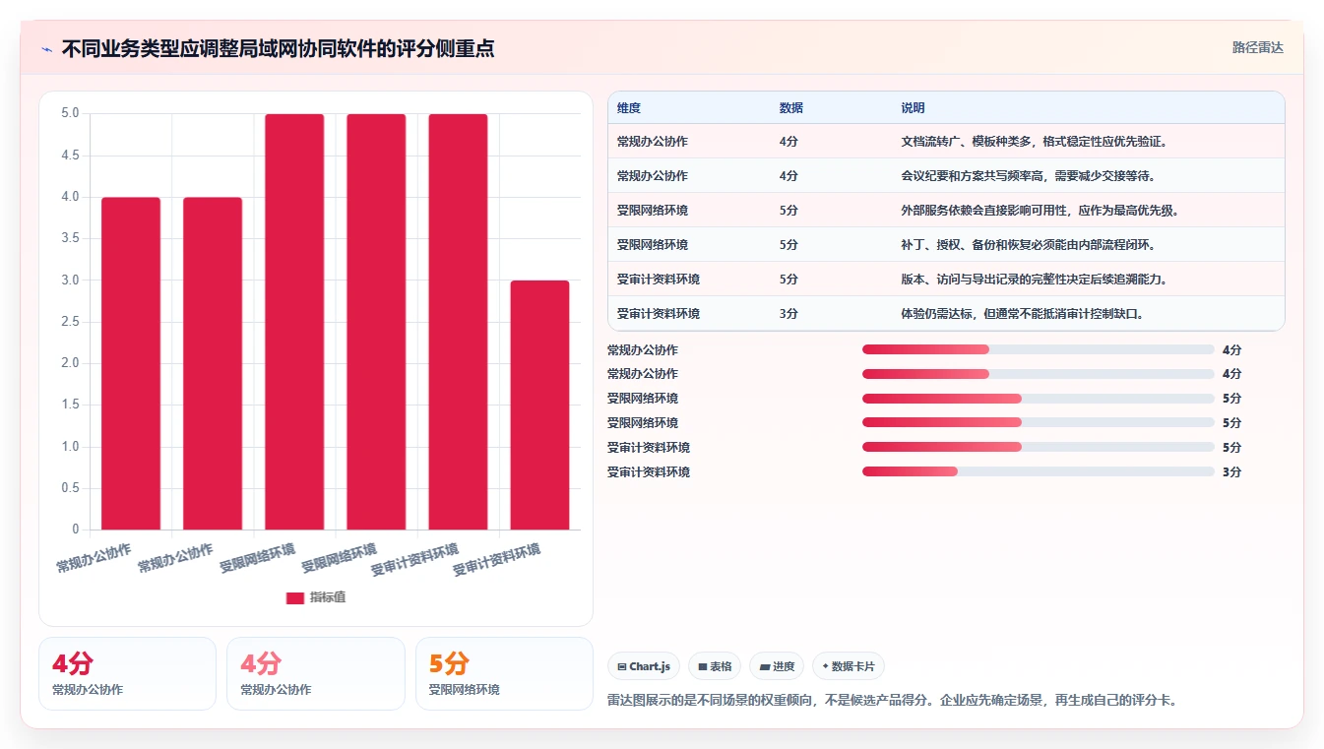Click the 路径雷达 tag in the header

pyautogui.click(x=1257, y=47)
